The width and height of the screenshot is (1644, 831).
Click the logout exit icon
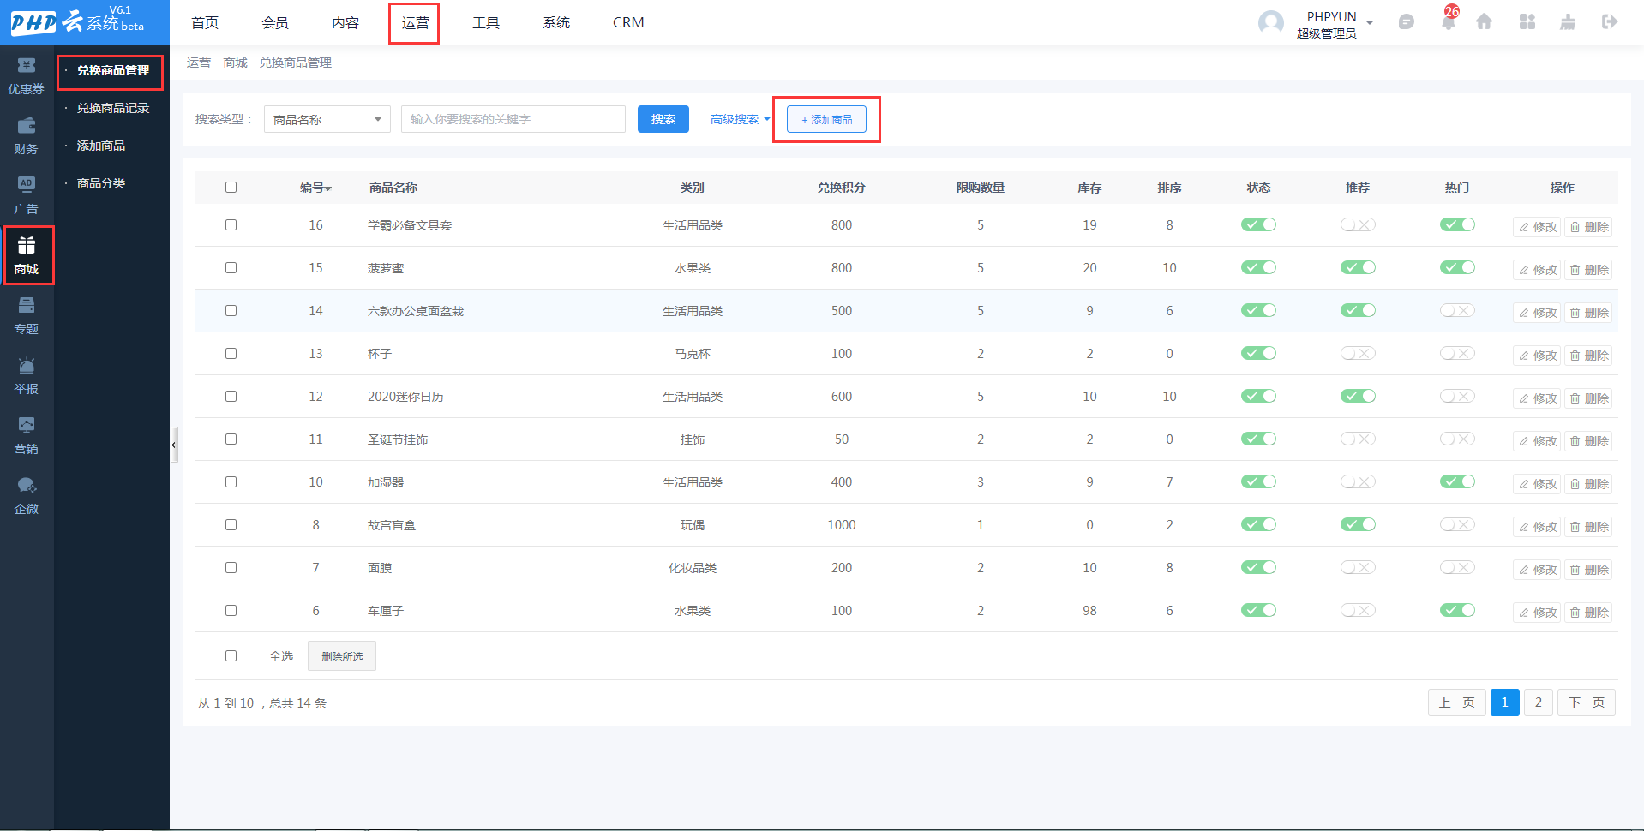1609,21
